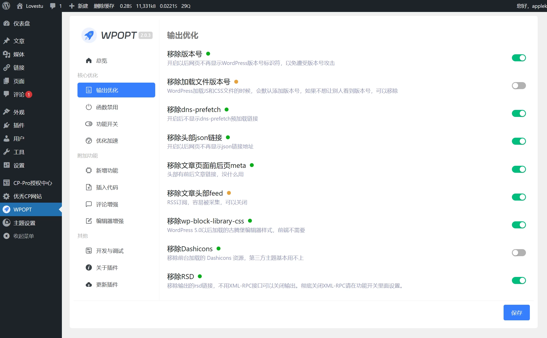The width and height of the screenshot is (547, 338).
Task: Open the comments bubble in admin bar
Action: [x=53, y=6]
